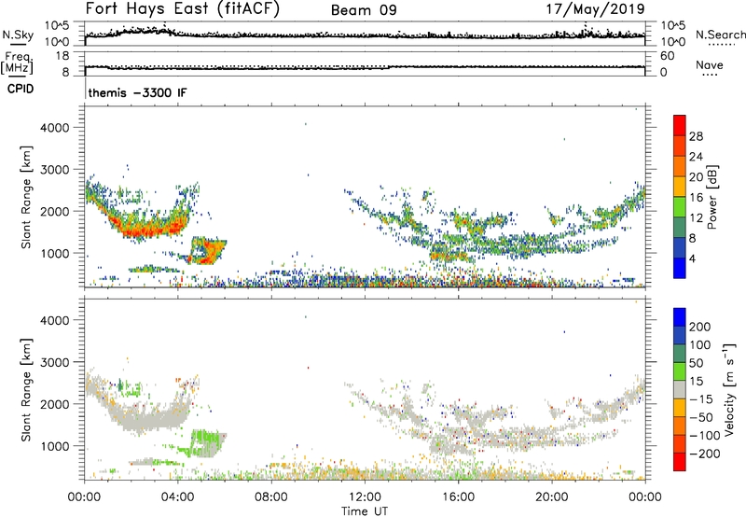The height and width of the screenshot is (517, 746).
Task: Click the red top segment of the power colorbar
Action: 680,125
